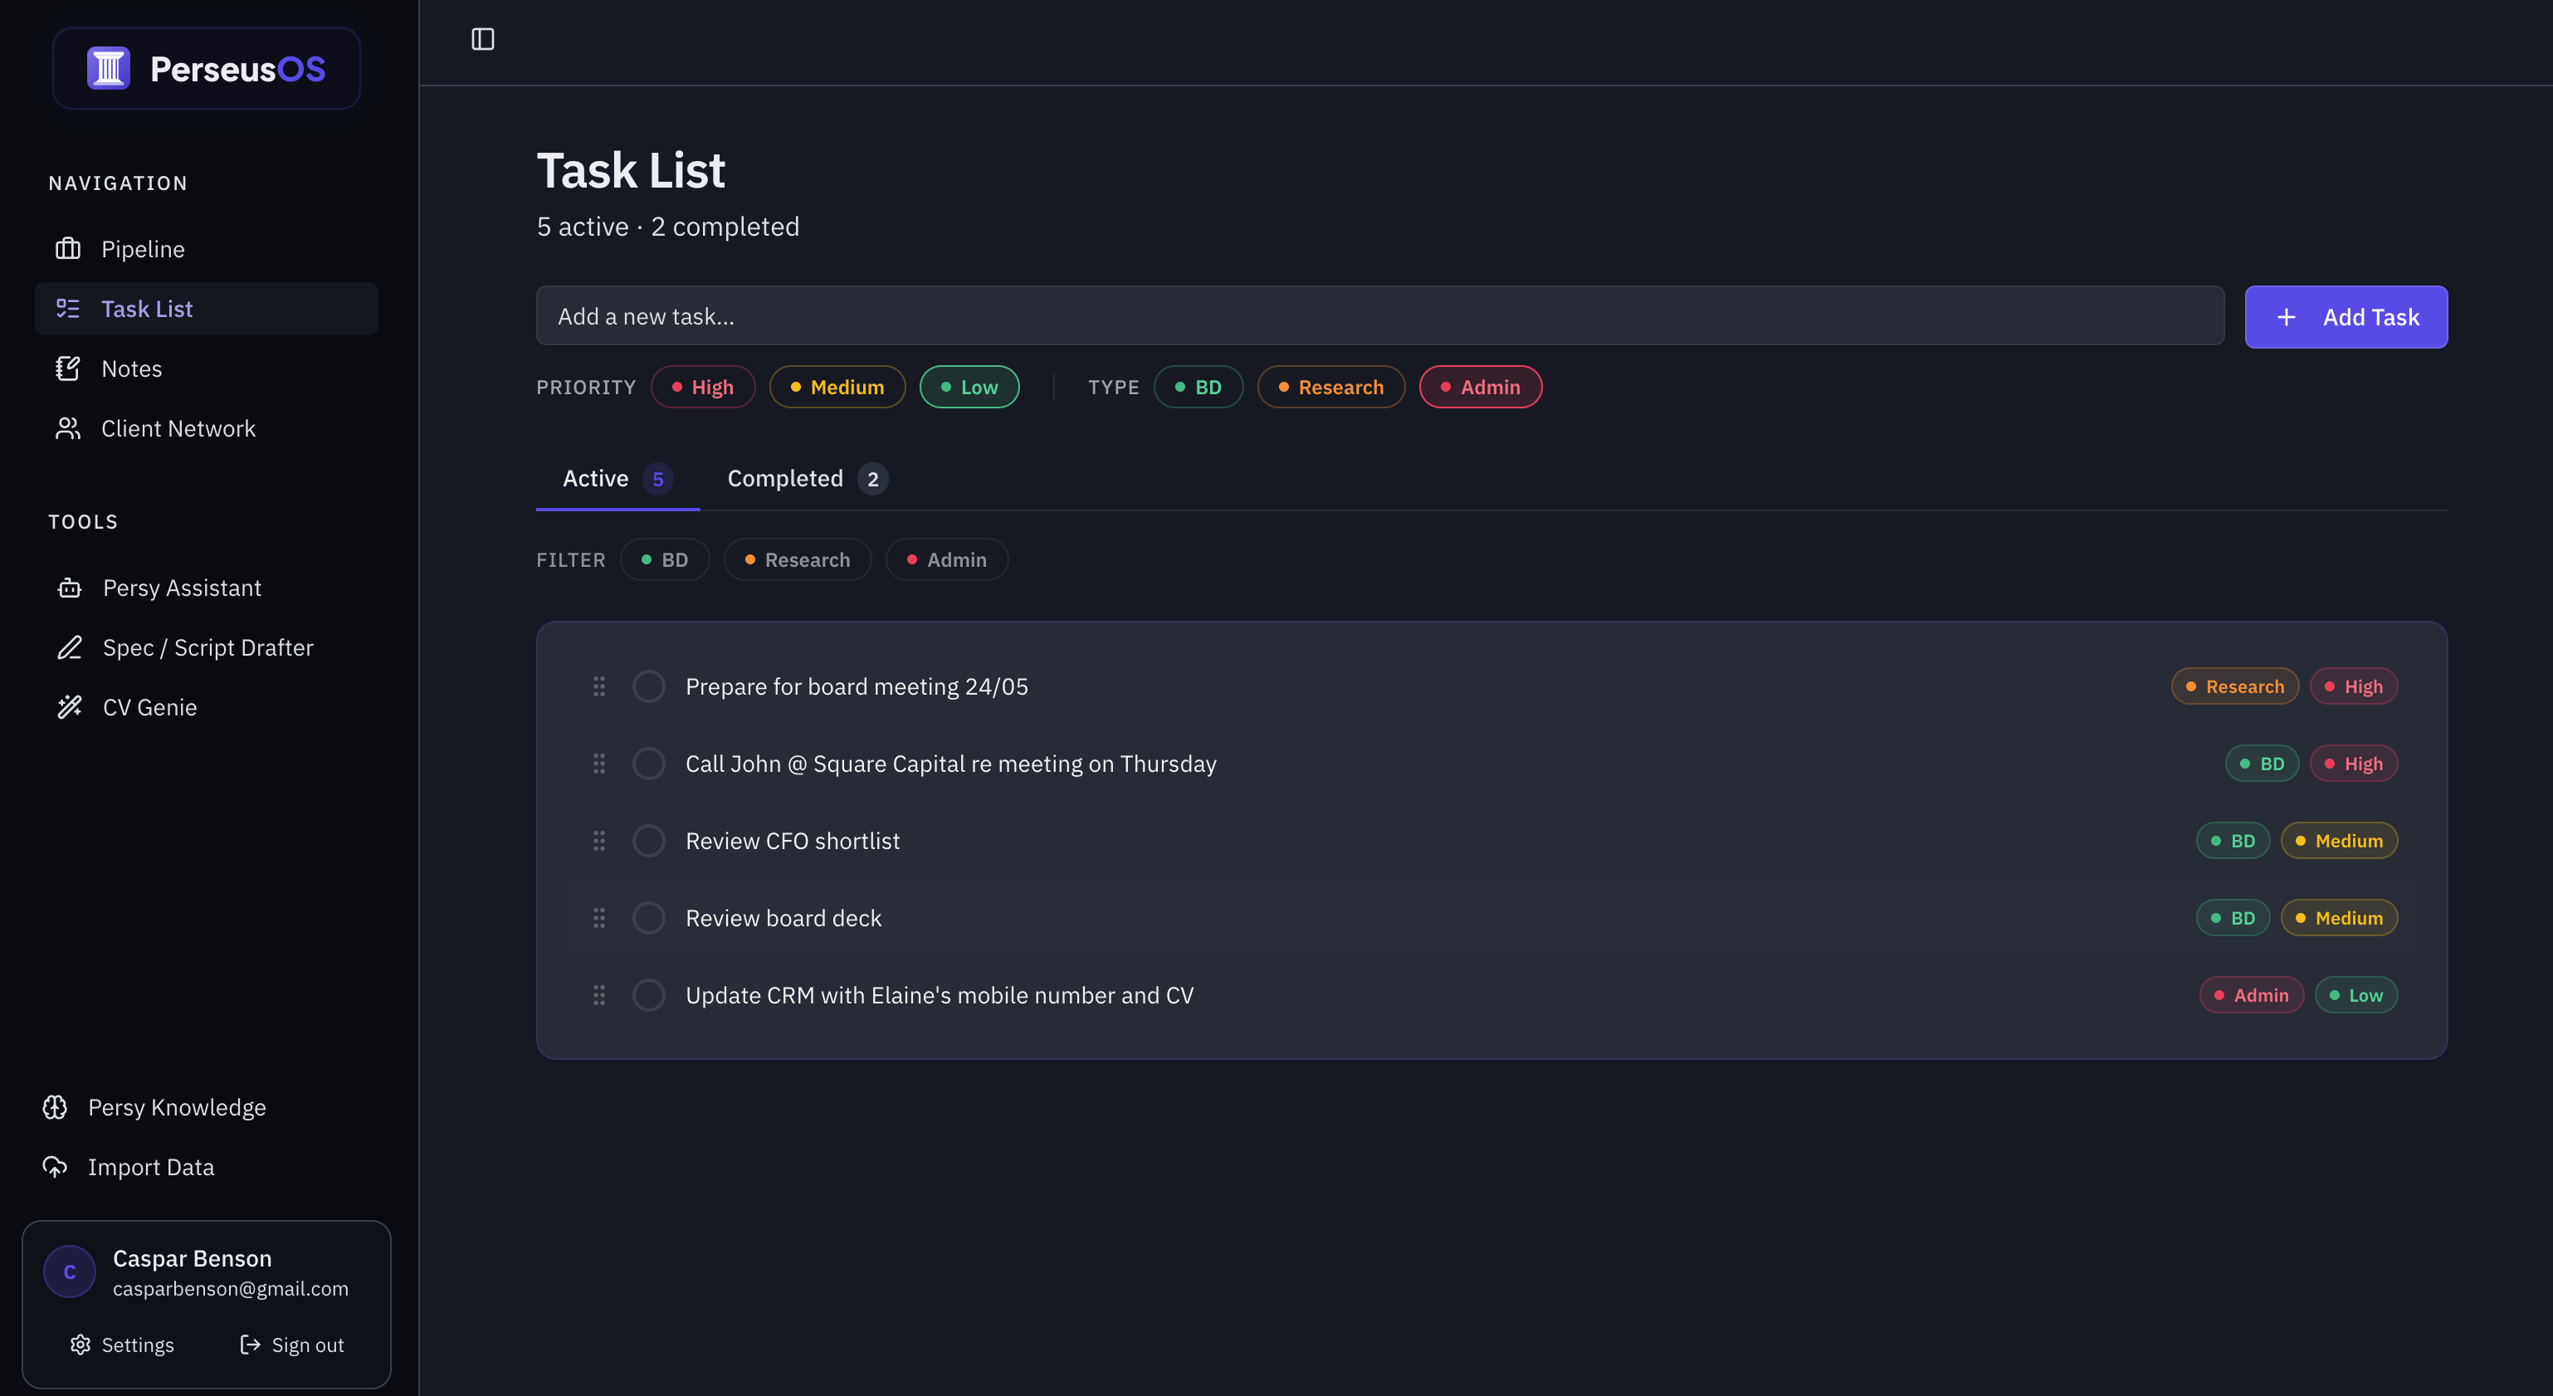
Task: Set task type to Research
Action: (1331, 387)
